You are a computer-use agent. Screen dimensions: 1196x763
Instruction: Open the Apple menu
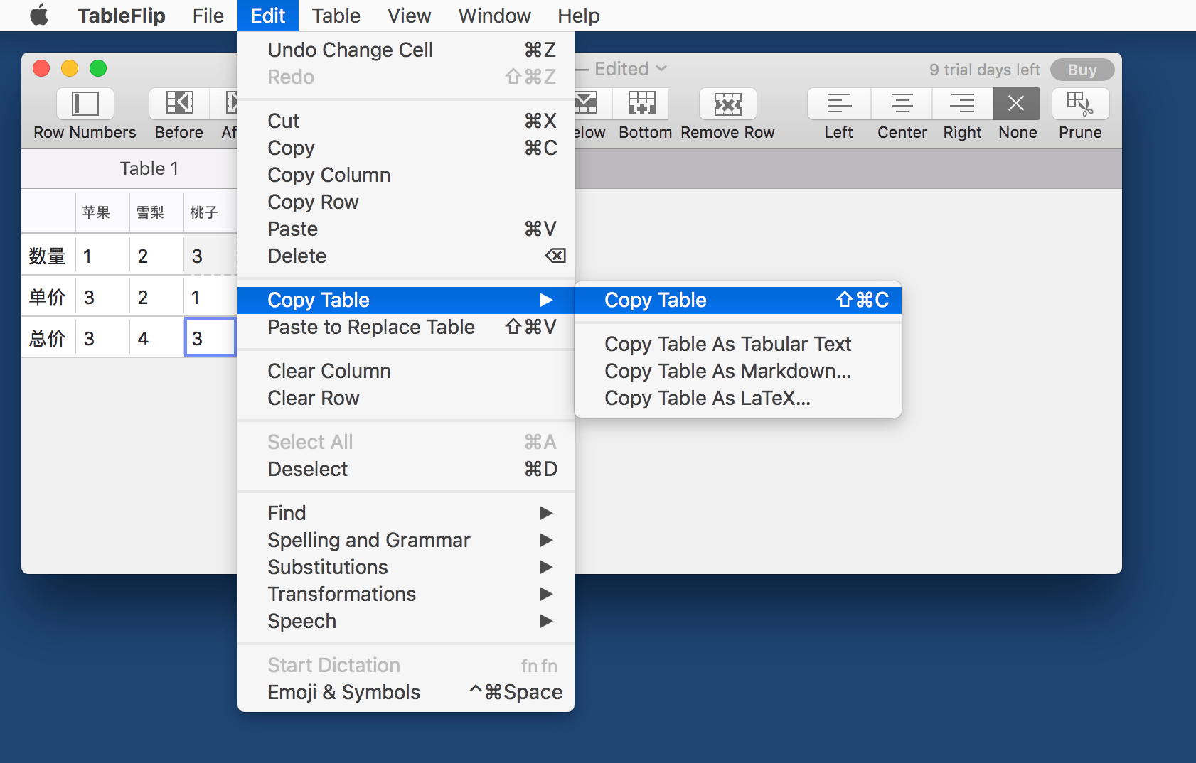pyautogui.click(x=39, y=16)
